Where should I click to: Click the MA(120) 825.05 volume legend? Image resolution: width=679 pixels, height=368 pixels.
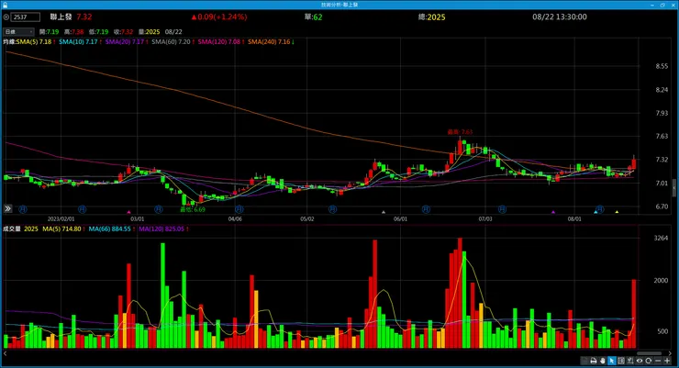(x=163, y=229)
